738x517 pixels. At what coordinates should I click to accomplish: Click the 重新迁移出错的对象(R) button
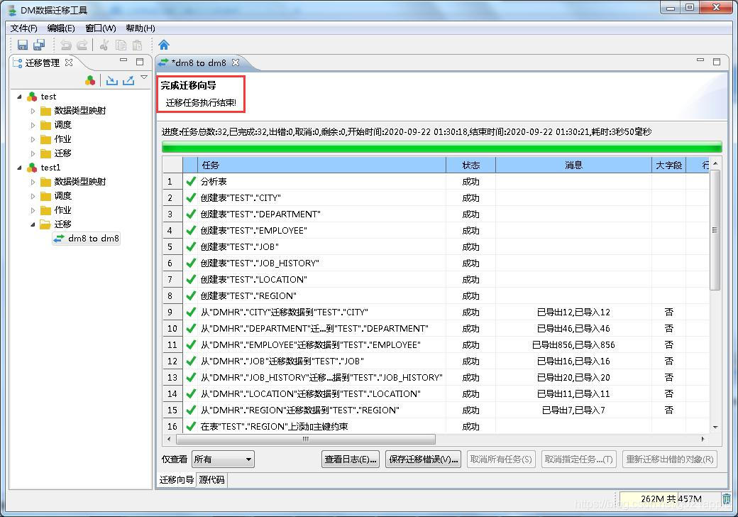tap(670, 459)
